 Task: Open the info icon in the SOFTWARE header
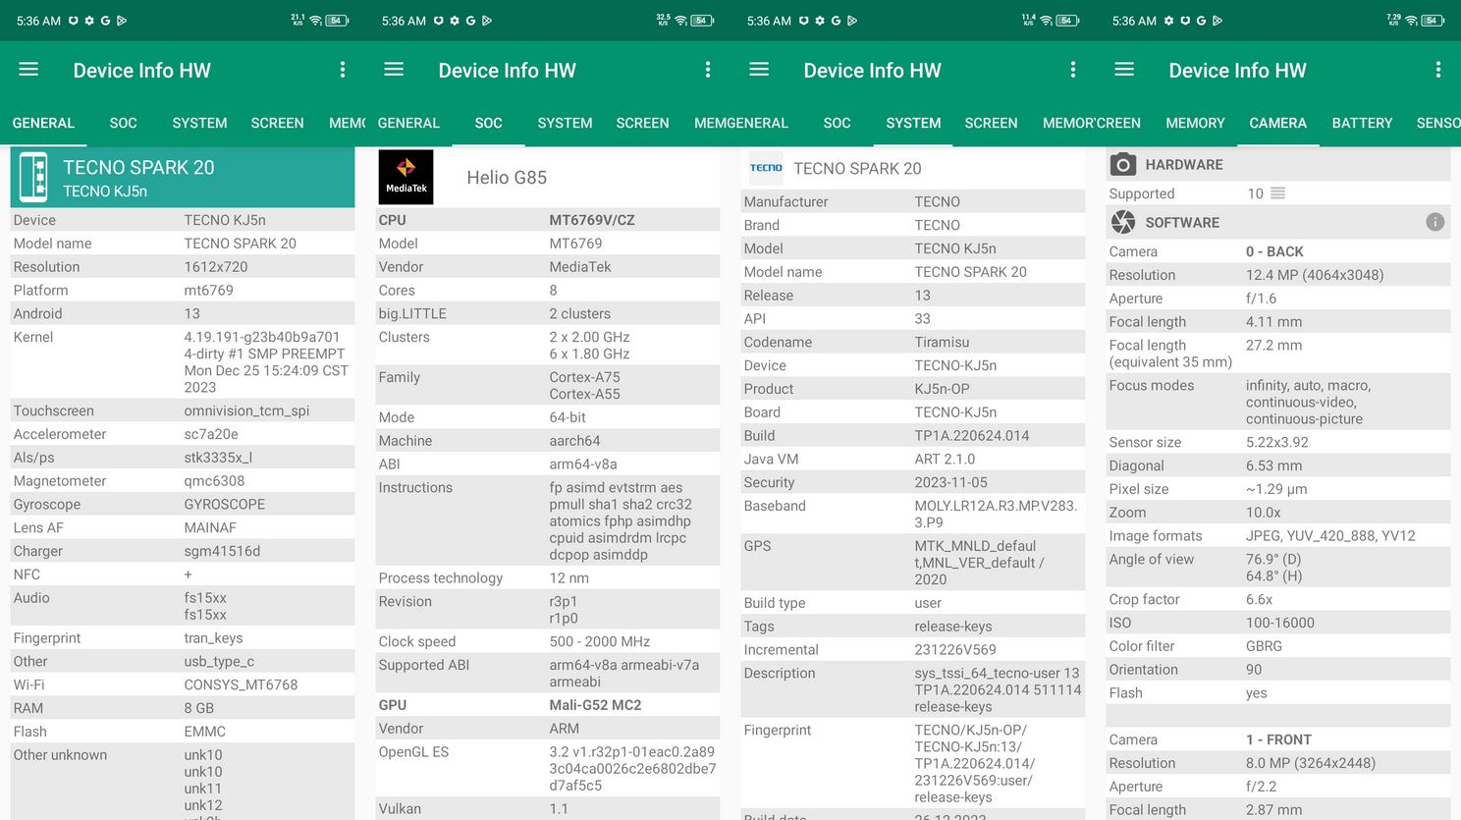tap(1434, 222)
